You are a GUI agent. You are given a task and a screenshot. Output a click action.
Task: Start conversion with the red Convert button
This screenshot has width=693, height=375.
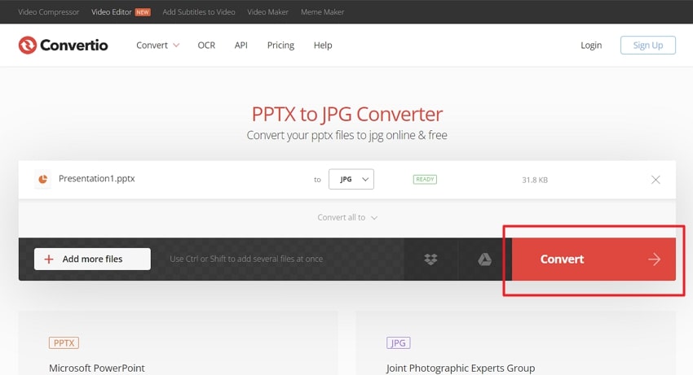click(594, 259)
